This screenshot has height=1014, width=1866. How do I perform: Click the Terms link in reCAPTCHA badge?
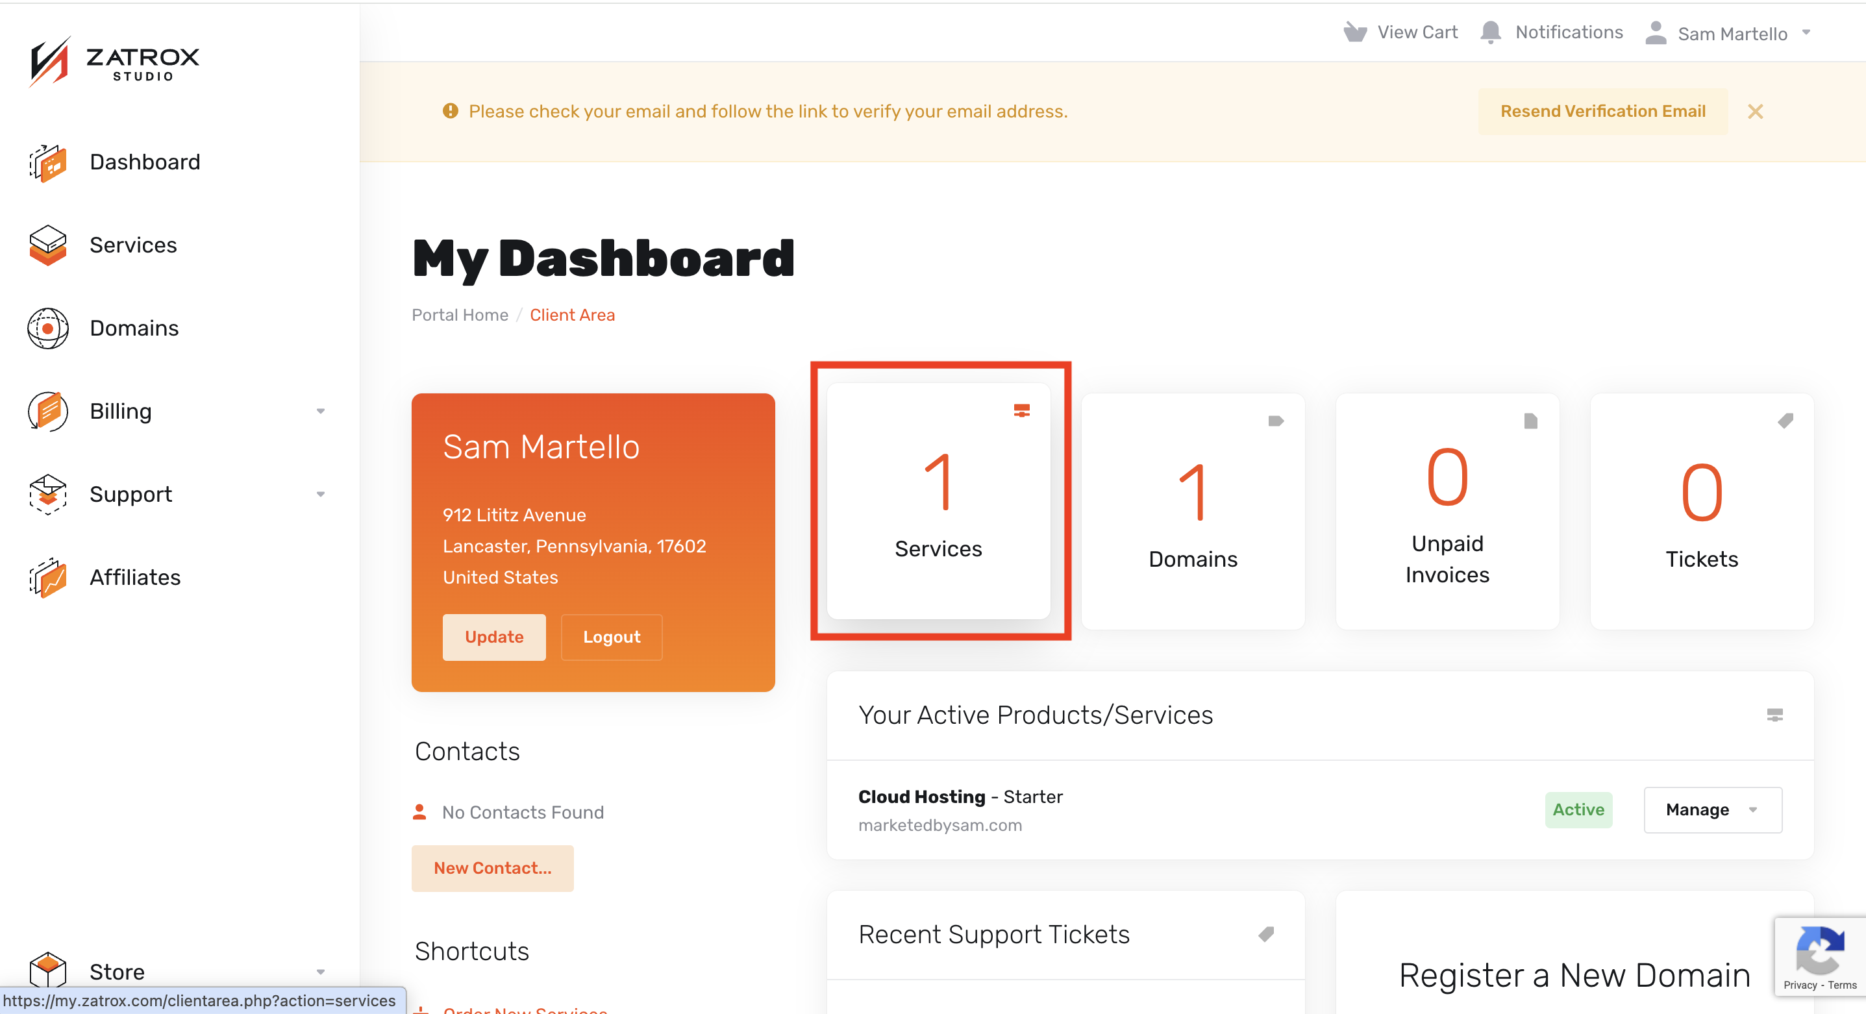pos(1841,985)
